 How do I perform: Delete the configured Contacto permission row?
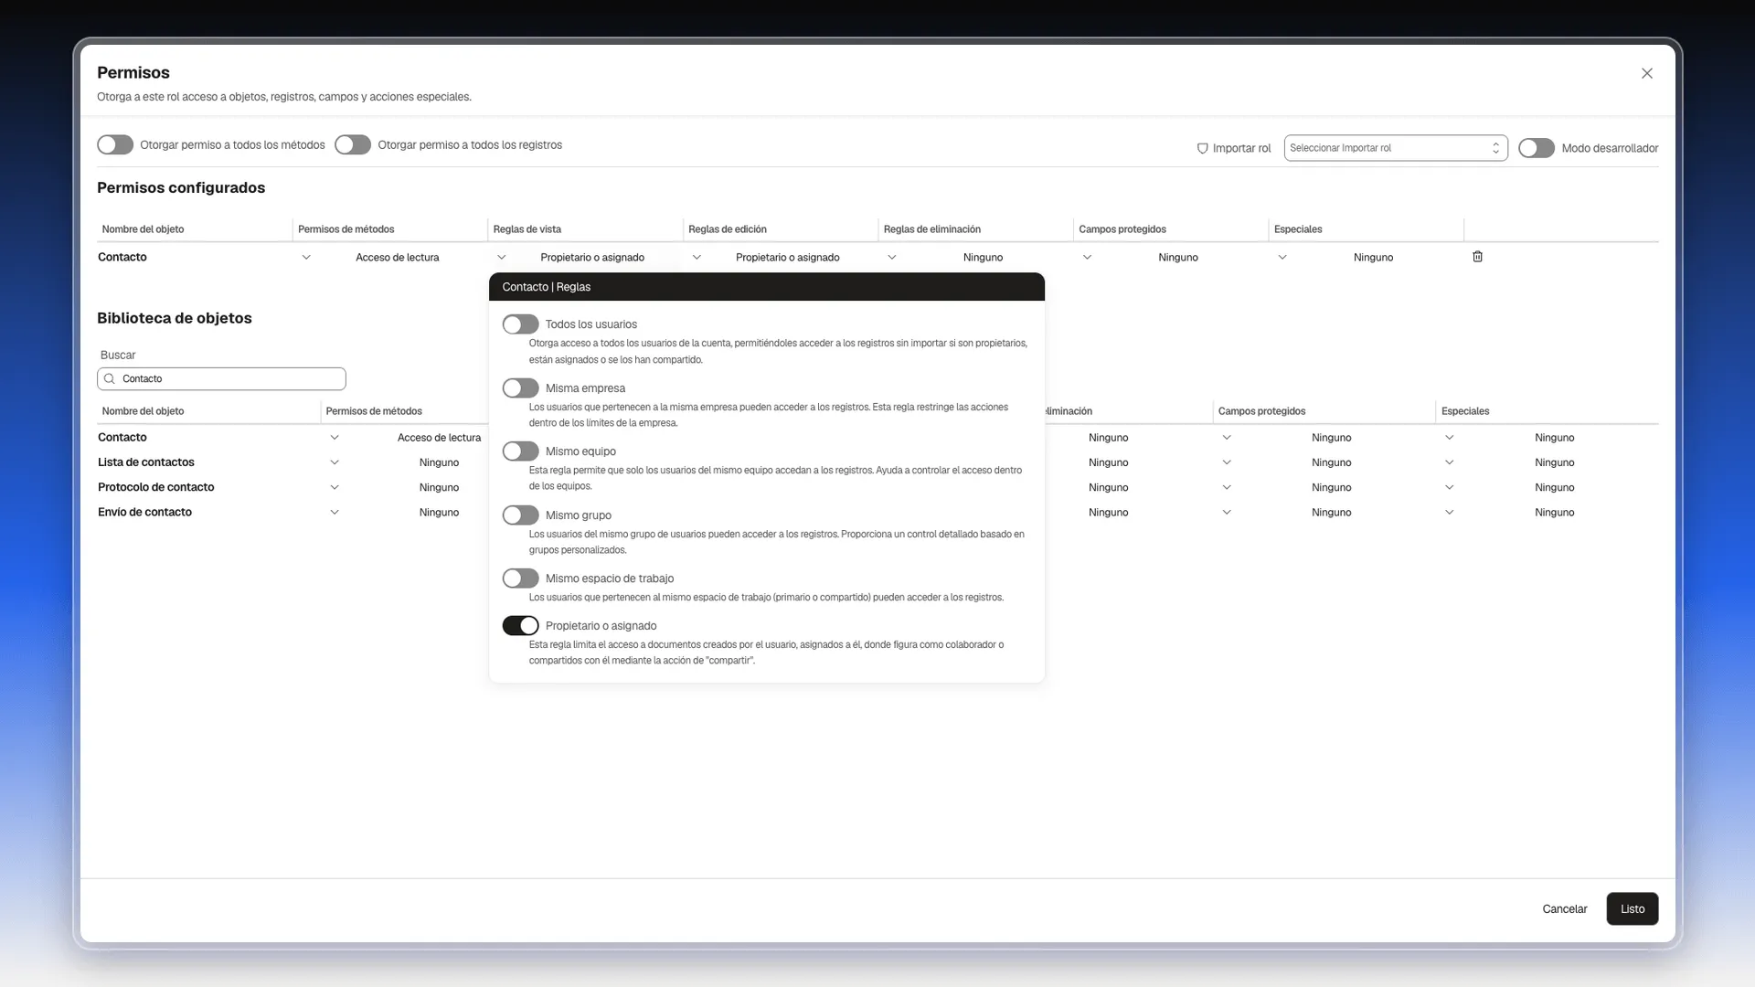click(x=1477, y=257)
